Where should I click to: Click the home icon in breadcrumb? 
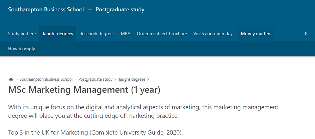(x=11, y=79)
